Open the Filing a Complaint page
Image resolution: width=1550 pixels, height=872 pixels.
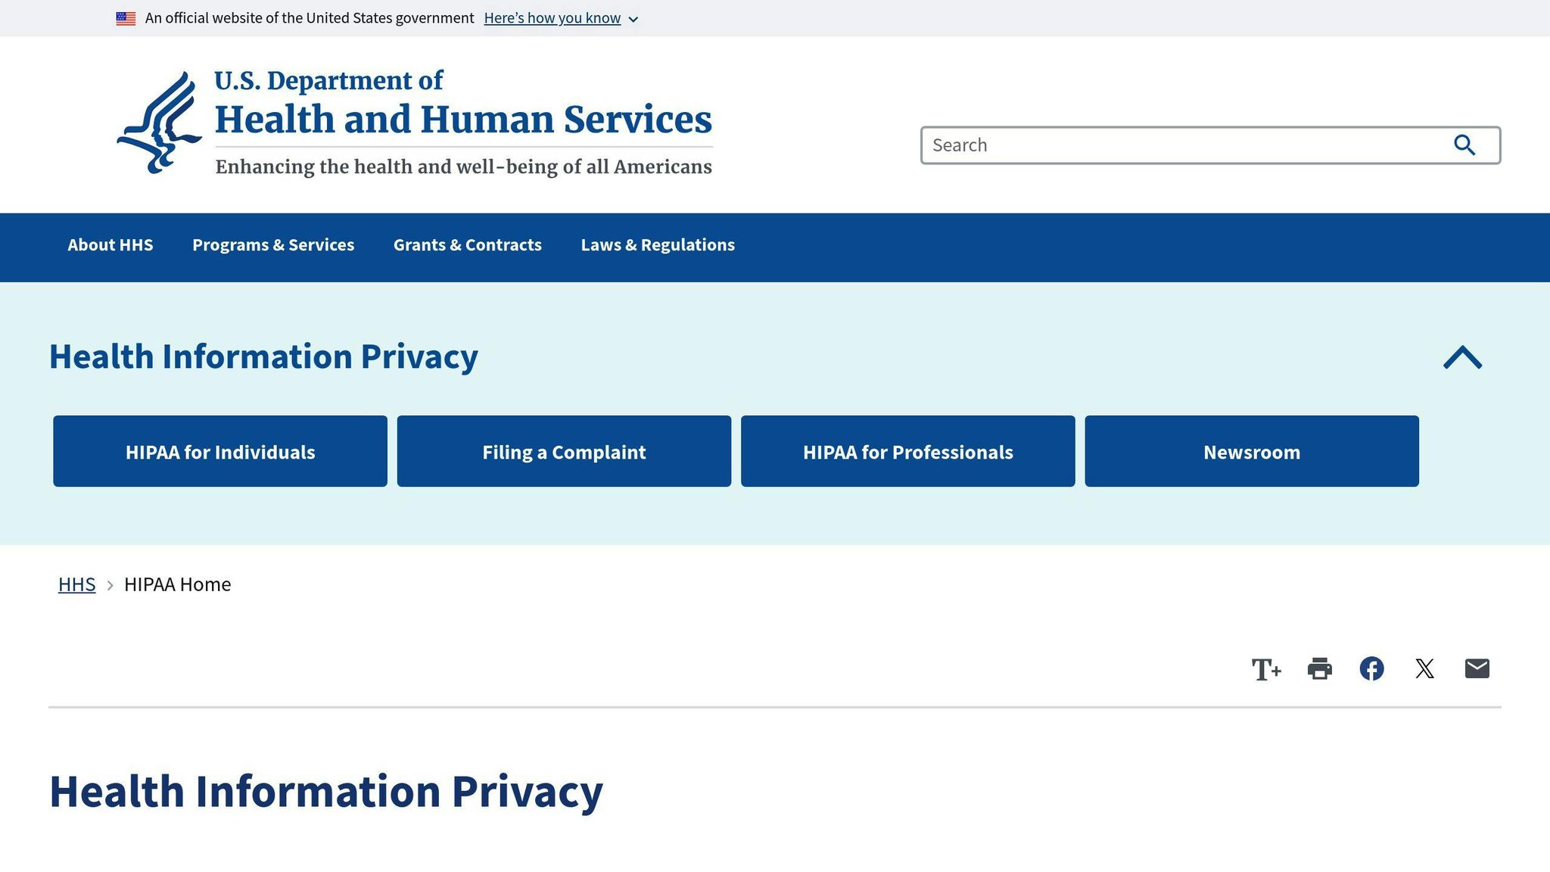564,451
